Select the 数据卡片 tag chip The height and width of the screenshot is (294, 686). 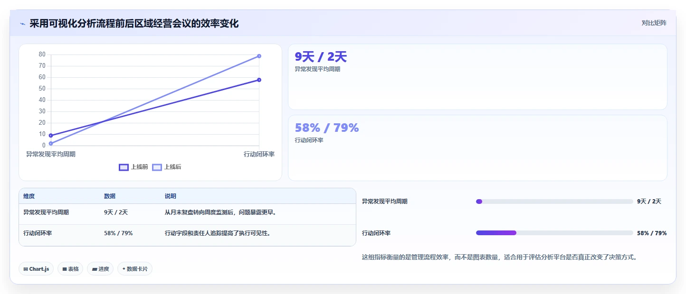[x=135, y=269]
